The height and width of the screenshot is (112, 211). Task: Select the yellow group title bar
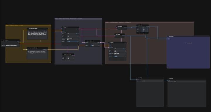tap(28, 25)
